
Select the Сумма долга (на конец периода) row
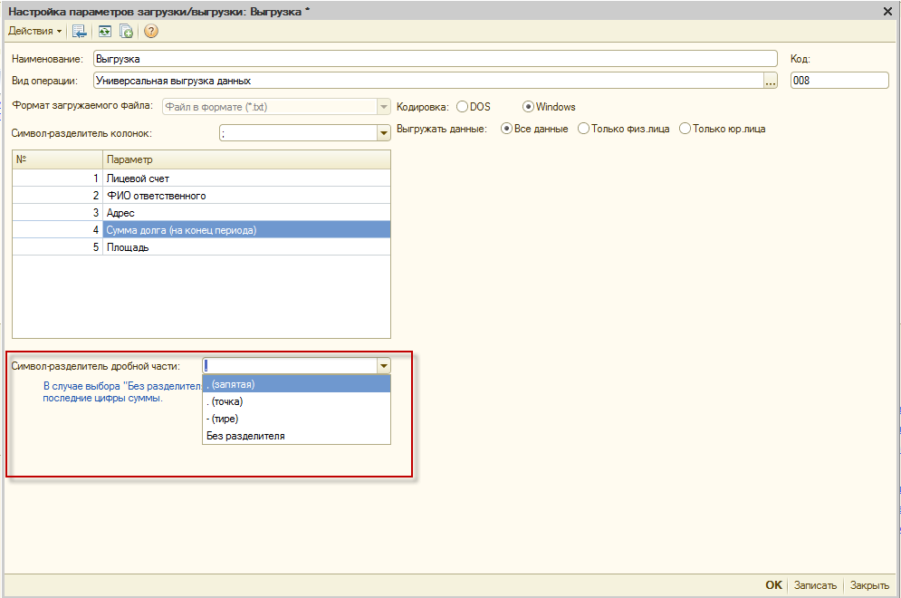[x=201, y=230]
